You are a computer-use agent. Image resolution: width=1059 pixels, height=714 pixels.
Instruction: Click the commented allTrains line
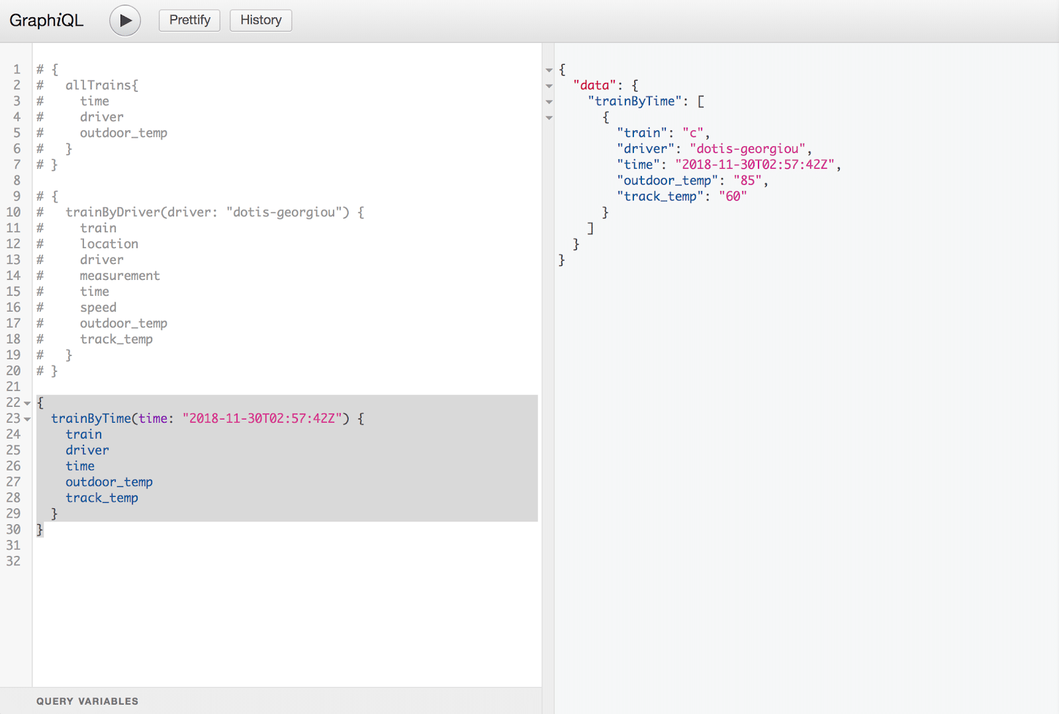click(101, 85)
